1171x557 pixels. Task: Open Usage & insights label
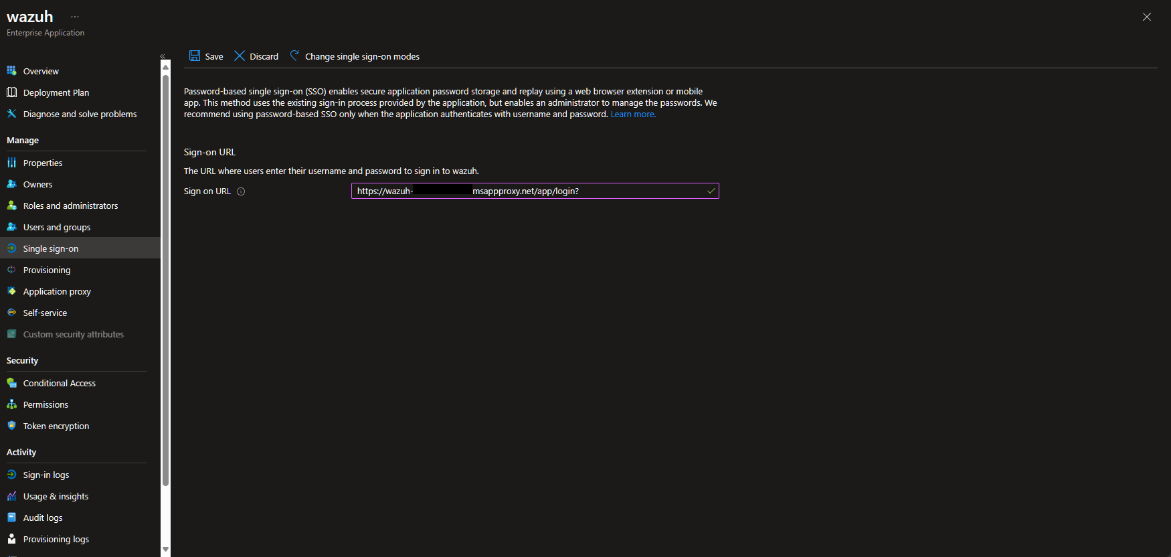coord(56,496)
